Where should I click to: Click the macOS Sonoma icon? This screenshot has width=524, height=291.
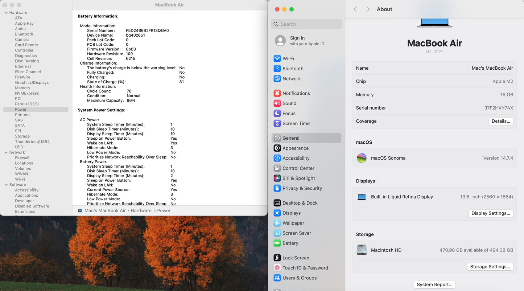(x=362, y=158)
